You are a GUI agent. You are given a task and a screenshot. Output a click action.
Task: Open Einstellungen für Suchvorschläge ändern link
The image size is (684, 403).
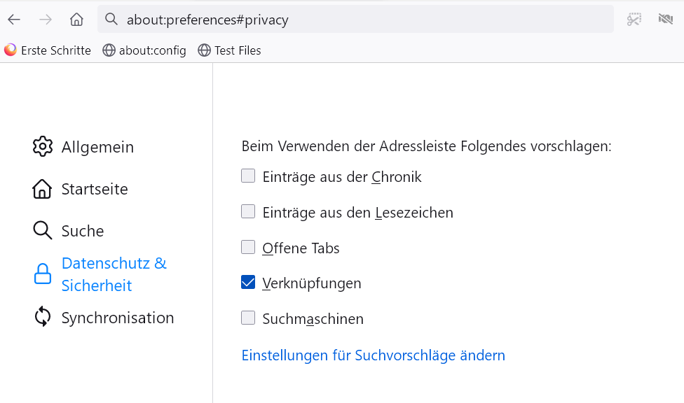click(373, 355)
